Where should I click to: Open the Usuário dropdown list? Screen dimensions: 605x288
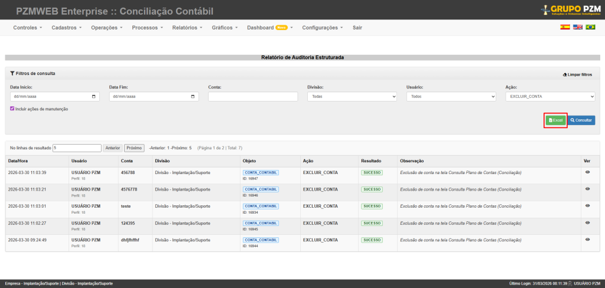point(451,96)
